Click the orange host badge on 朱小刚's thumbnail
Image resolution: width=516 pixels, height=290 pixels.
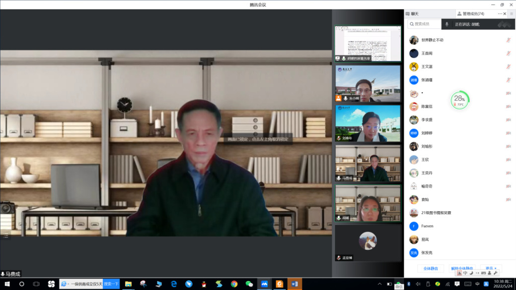coord(338,98)
